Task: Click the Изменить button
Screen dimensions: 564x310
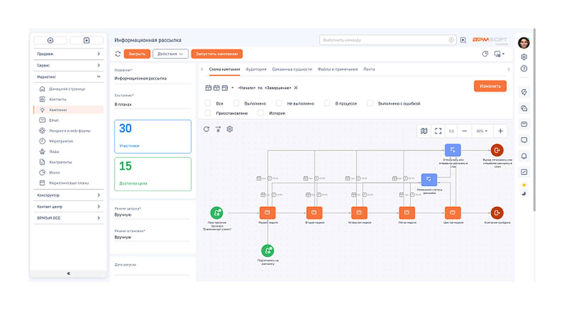Action: 490,86
